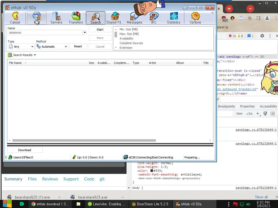Click the results scroll right arrow

[x=210, y=141]
